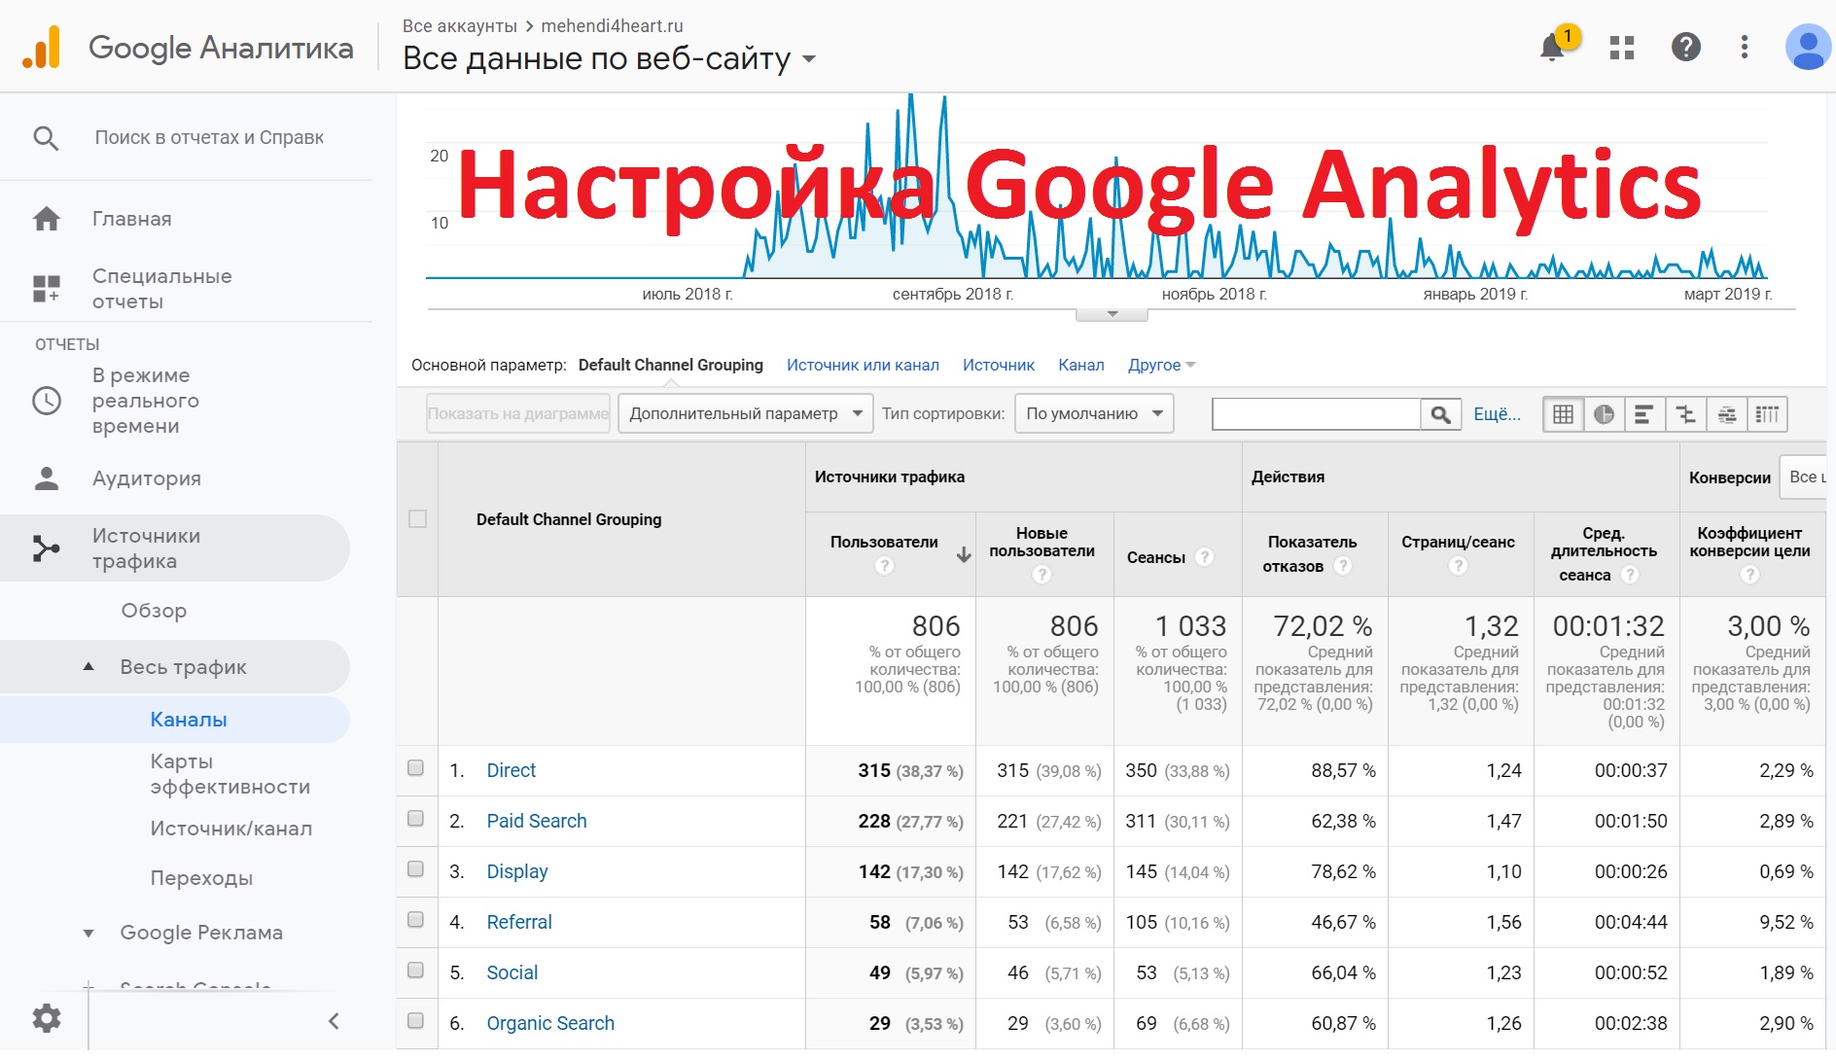This screenshot has width=1836, height=1060.
Task: Open the Конверсии goal selector dropdown
Action: point(1803,477)
